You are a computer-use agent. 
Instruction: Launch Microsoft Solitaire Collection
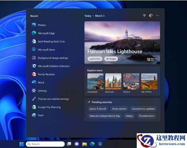(51, 66)
